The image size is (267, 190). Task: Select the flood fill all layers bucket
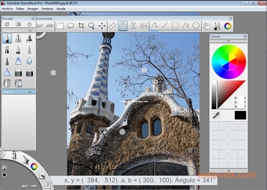point(18,83)
